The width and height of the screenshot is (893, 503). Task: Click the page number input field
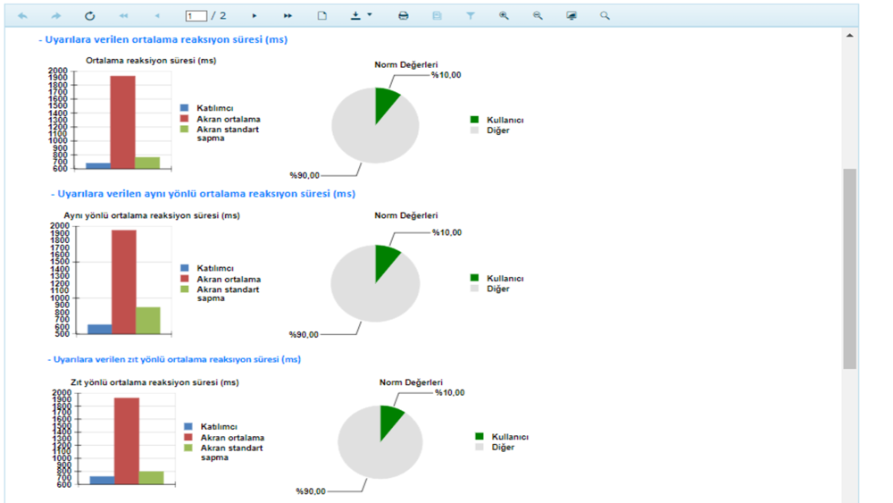[196, 16]
